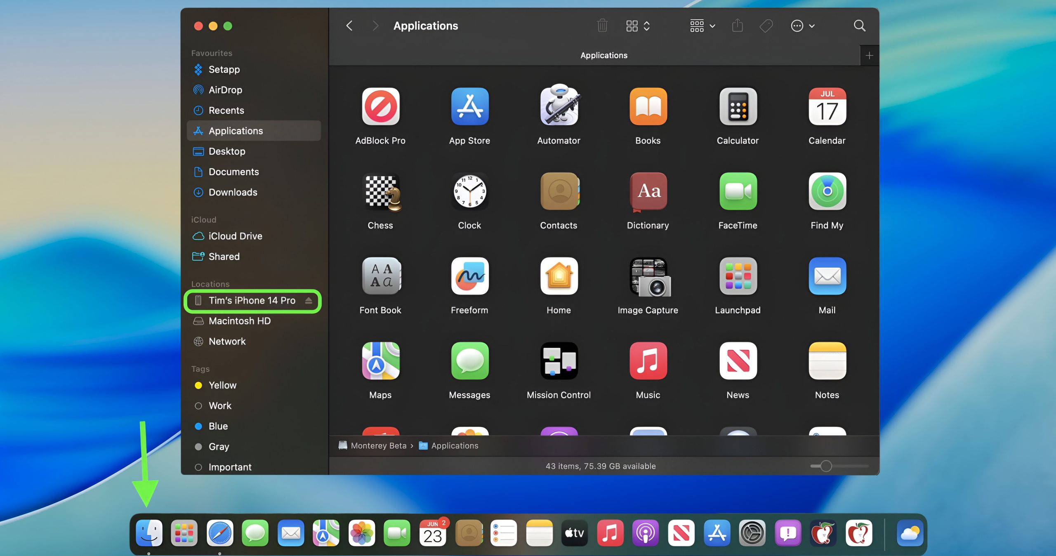Image resolution: width=1056 pixels, height=556 pixels.
Task: Select the Mail app in Finder grid
Action: [827, 276]
